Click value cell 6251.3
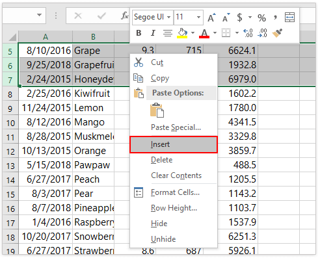The height and width of the screenshot is (258, 320). [x=237, y=237]
